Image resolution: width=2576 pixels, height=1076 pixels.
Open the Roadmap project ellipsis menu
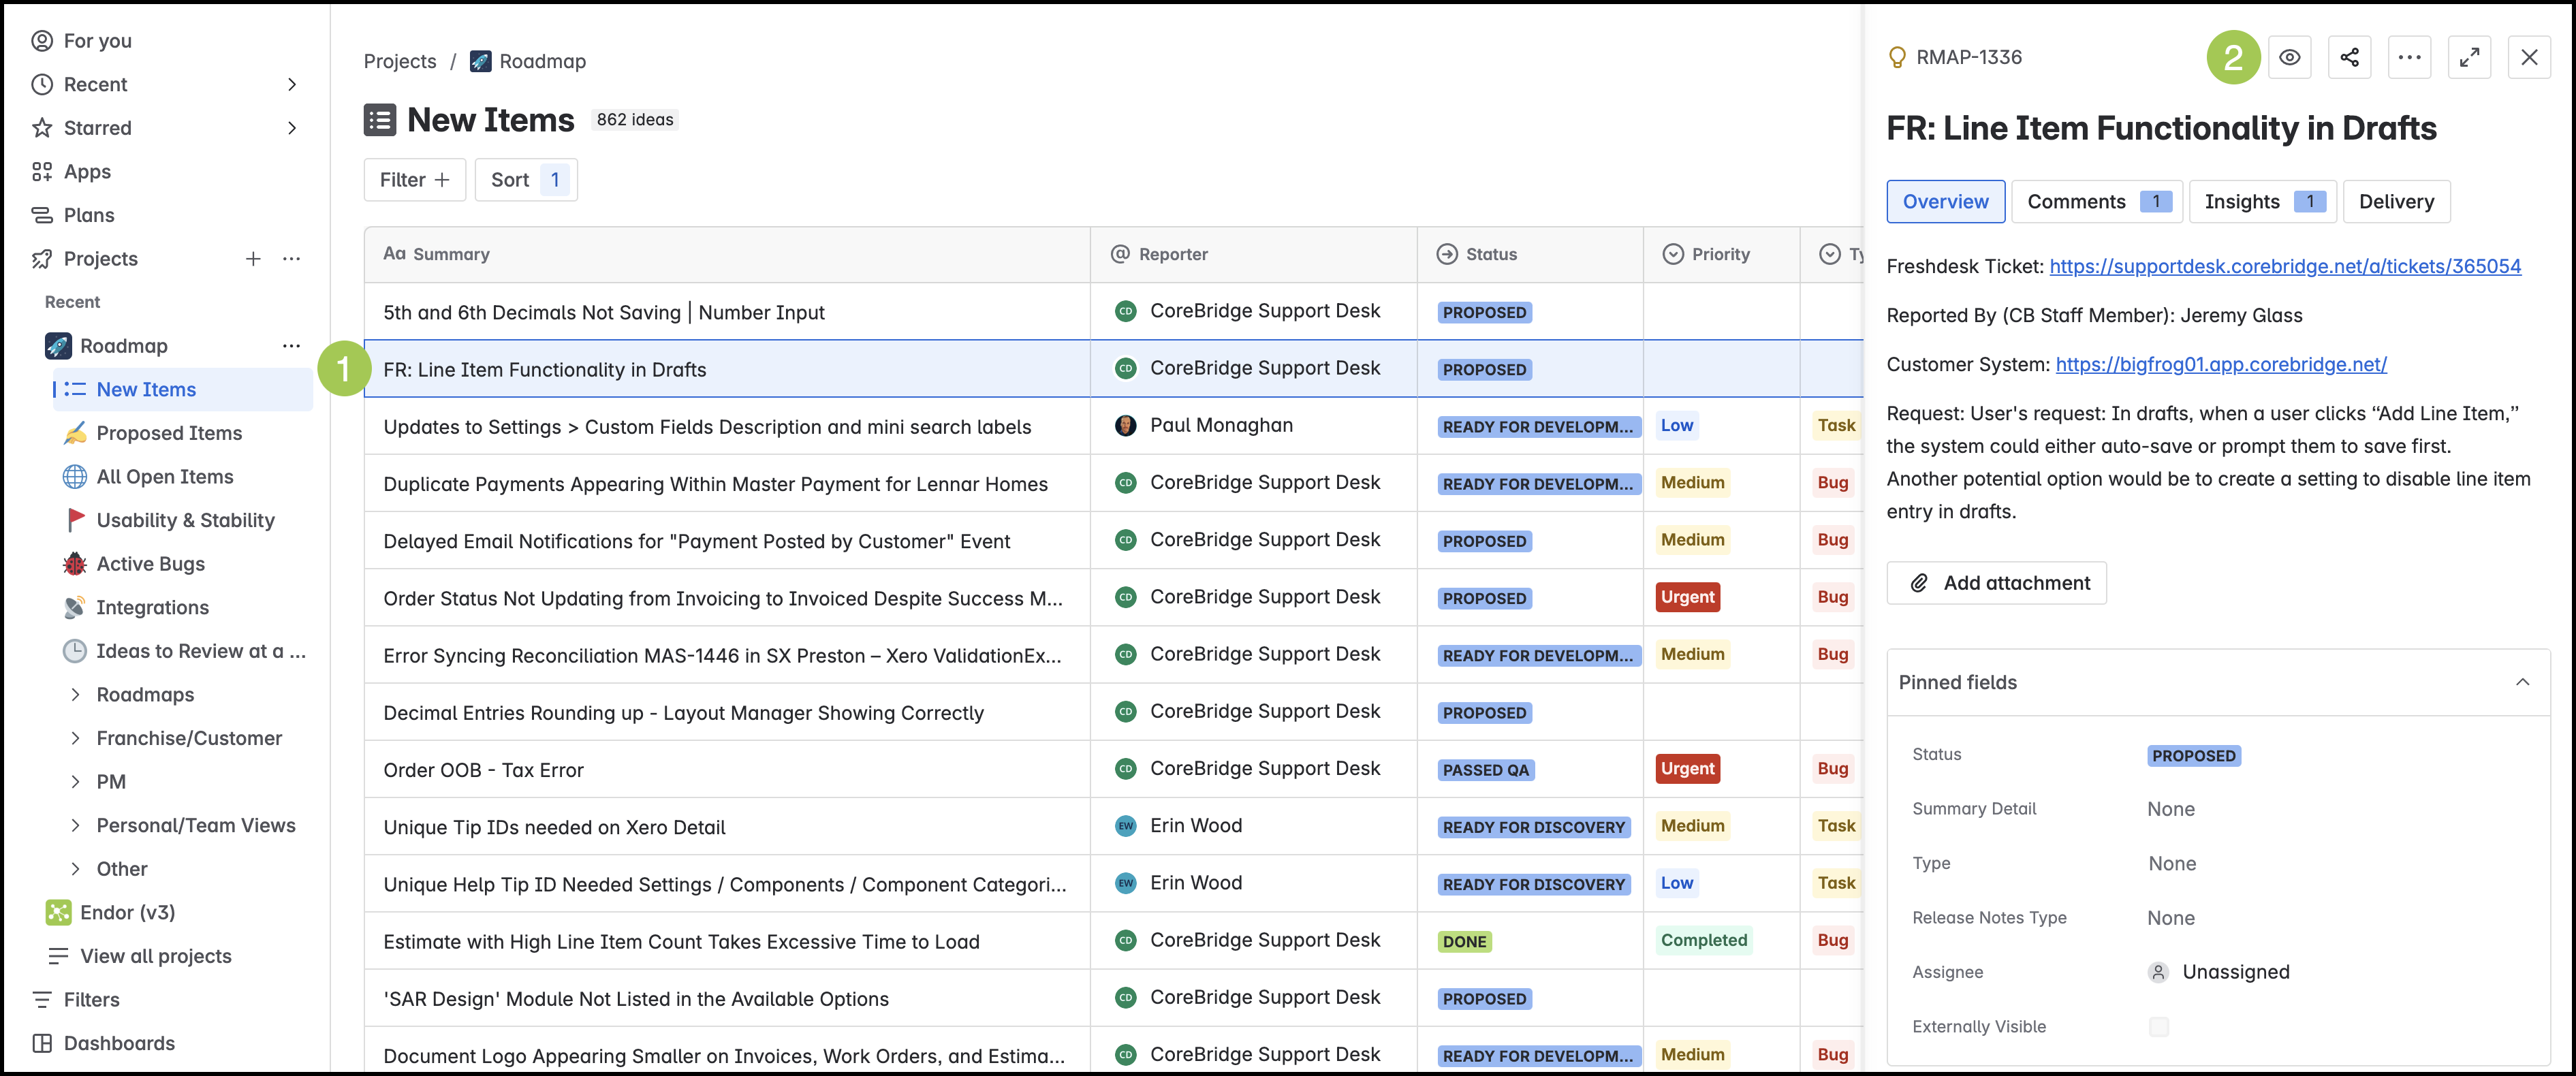(291, 346)
